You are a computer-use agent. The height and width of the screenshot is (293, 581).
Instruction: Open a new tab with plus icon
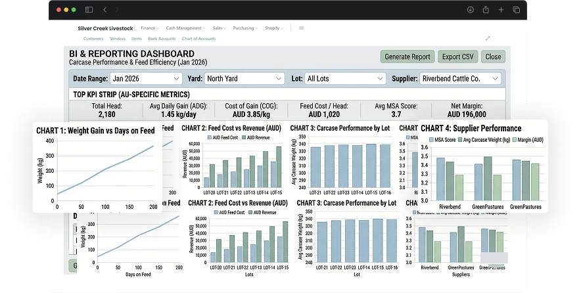[x=501, y=10]
